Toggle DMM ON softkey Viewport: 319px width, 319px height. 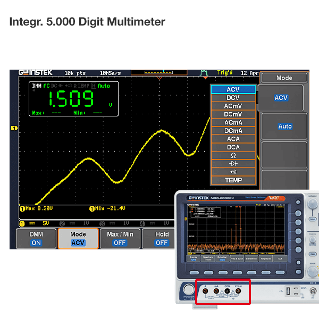pos(36,238)
